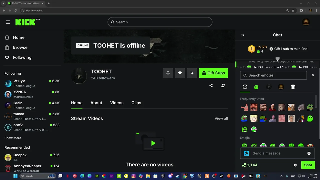Select the angry green Kick emote
The height and width of the screenshot is (180, 320).
[x=244, y=129]
